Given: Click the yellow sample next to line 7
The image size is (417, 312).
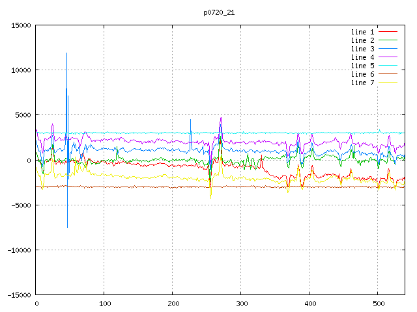Looking at the screenshot, I should click(388, 83).
